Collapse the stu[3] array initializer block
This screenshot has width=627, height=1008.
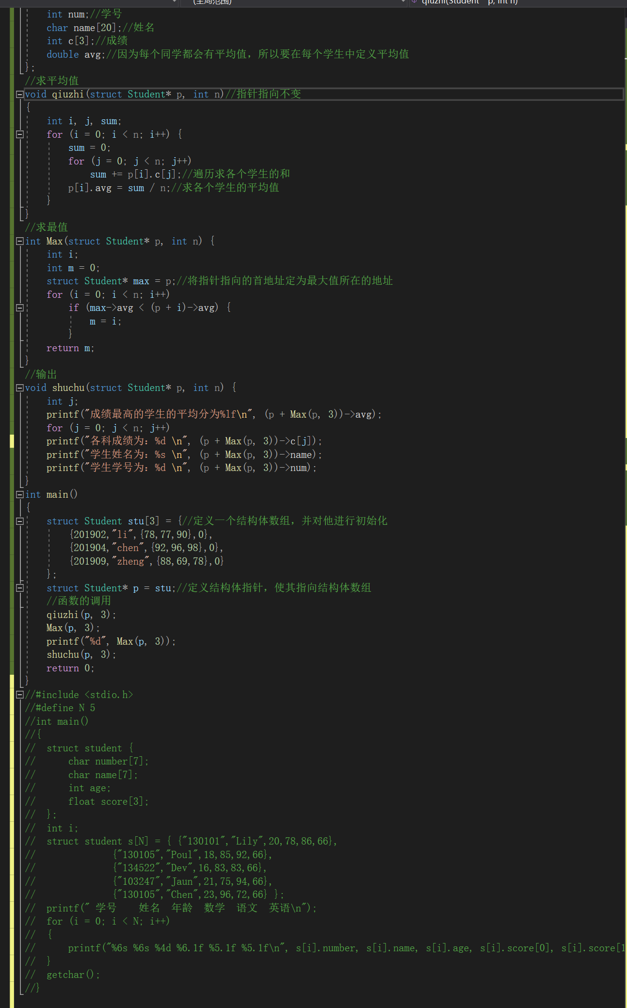pyautogui.click(x=19, y=521)
